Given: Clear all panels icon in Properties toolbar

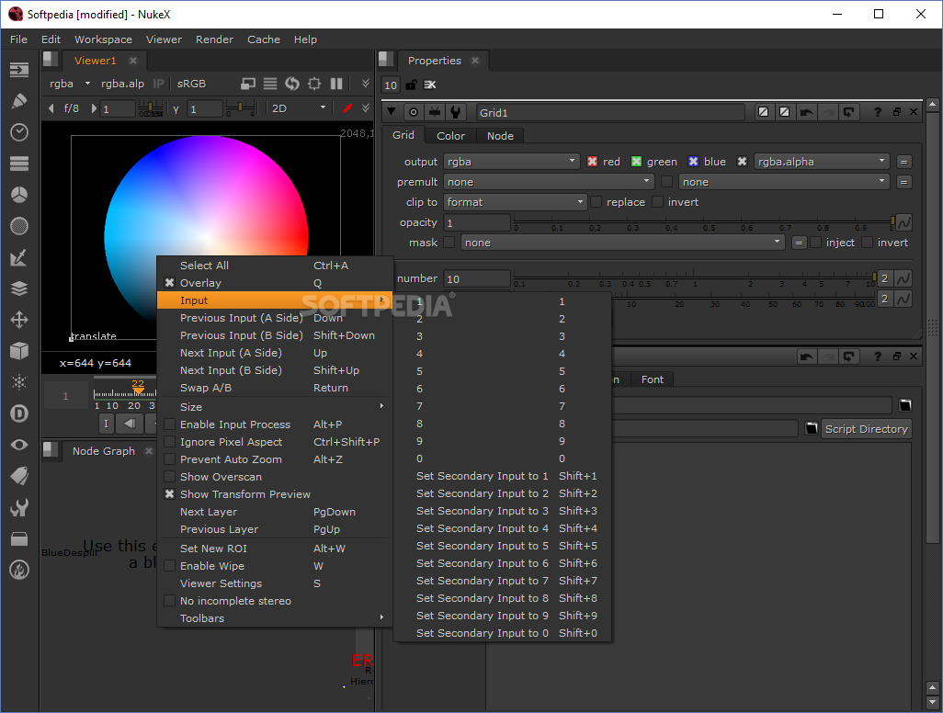Looking at the screenshot, I should click(430, 85).
